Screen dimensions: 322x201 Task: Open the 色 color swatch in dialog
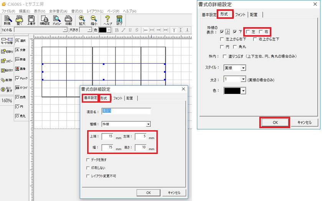[x=234, y=91]
